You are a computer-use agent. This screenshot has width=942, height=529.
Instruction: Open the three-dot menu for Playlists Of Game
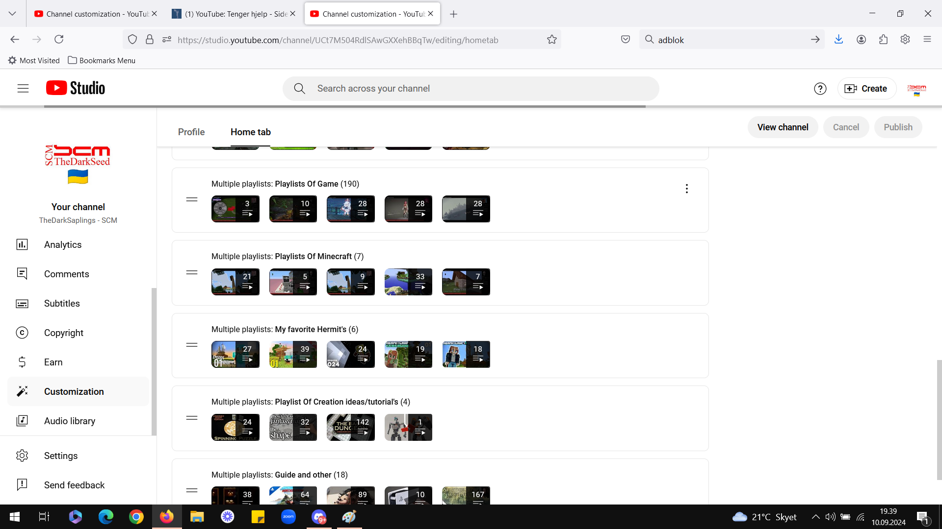click(687, 189)
